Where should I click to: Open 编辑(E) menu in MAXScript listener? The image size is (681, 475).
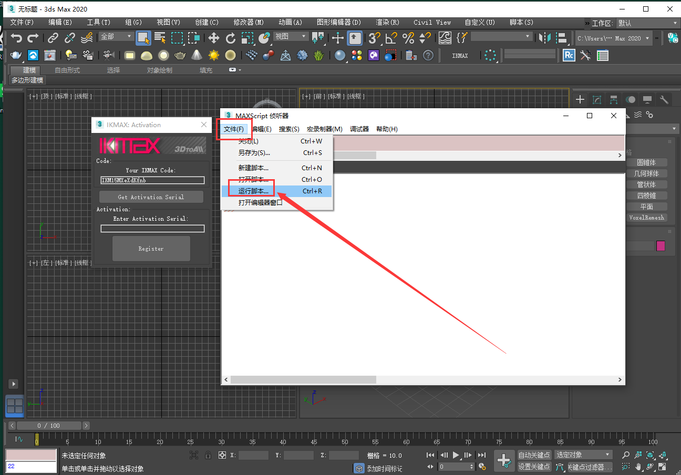point(261,129)
